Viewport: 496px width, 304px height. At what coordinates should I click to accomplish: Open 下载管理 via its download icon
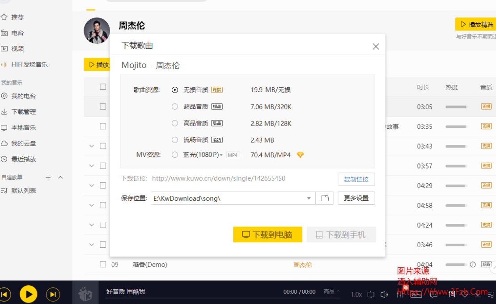(x=4, y=112)
